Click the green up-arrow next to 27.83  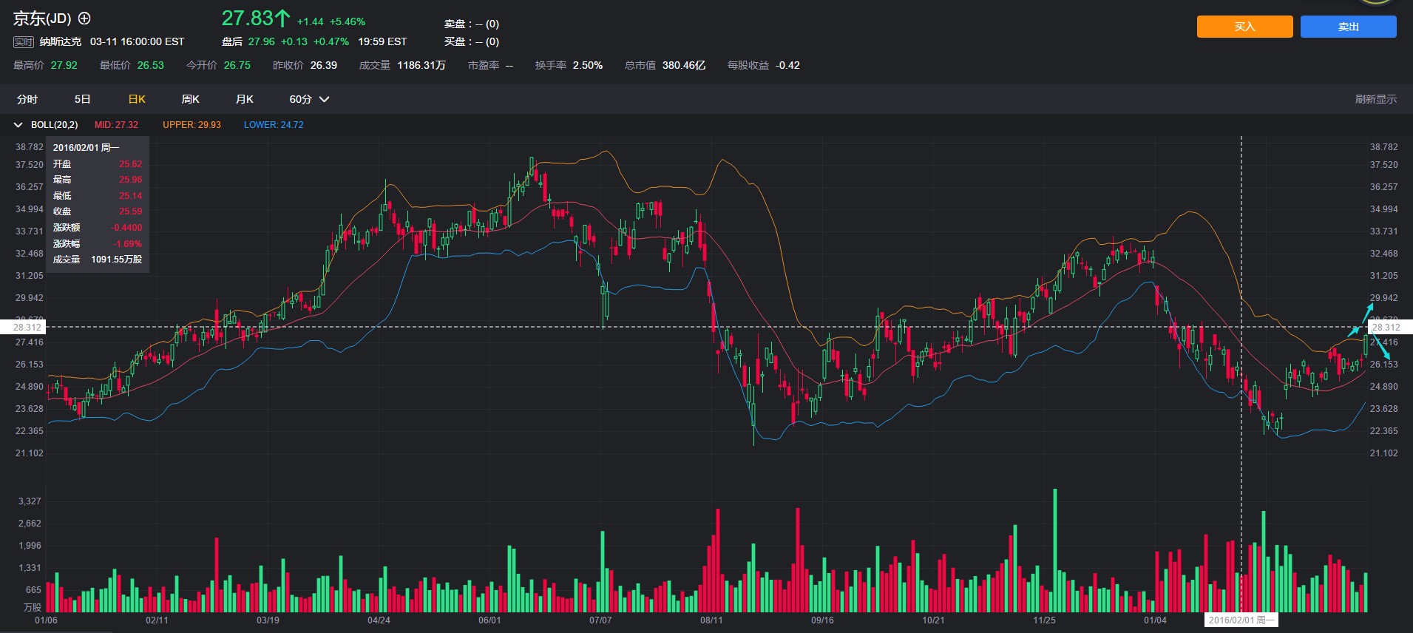[282, 18]
